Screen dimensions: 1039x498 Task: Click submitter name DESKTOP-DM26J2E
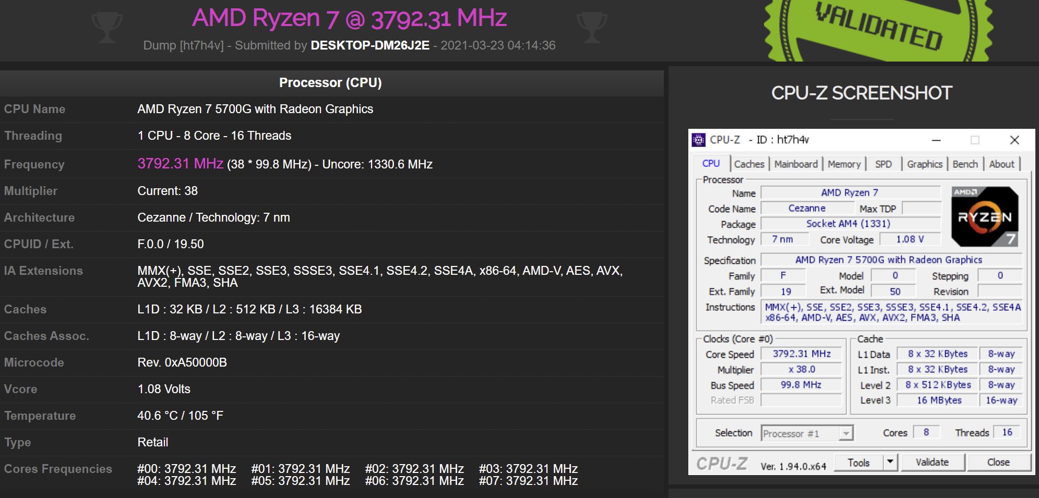[370, 45]
